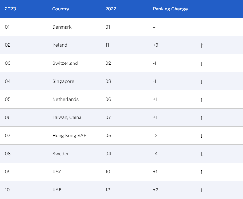The width and height of the screenshot is (243, 199).
Task: Click the up arrow in UAE row
Action: tap(201, 190)
